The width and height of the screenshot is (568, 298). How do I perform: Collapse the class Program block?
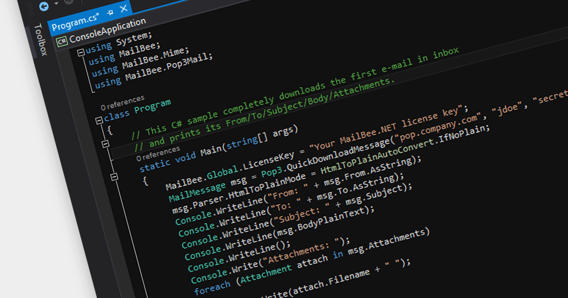(x=99, y=121)
